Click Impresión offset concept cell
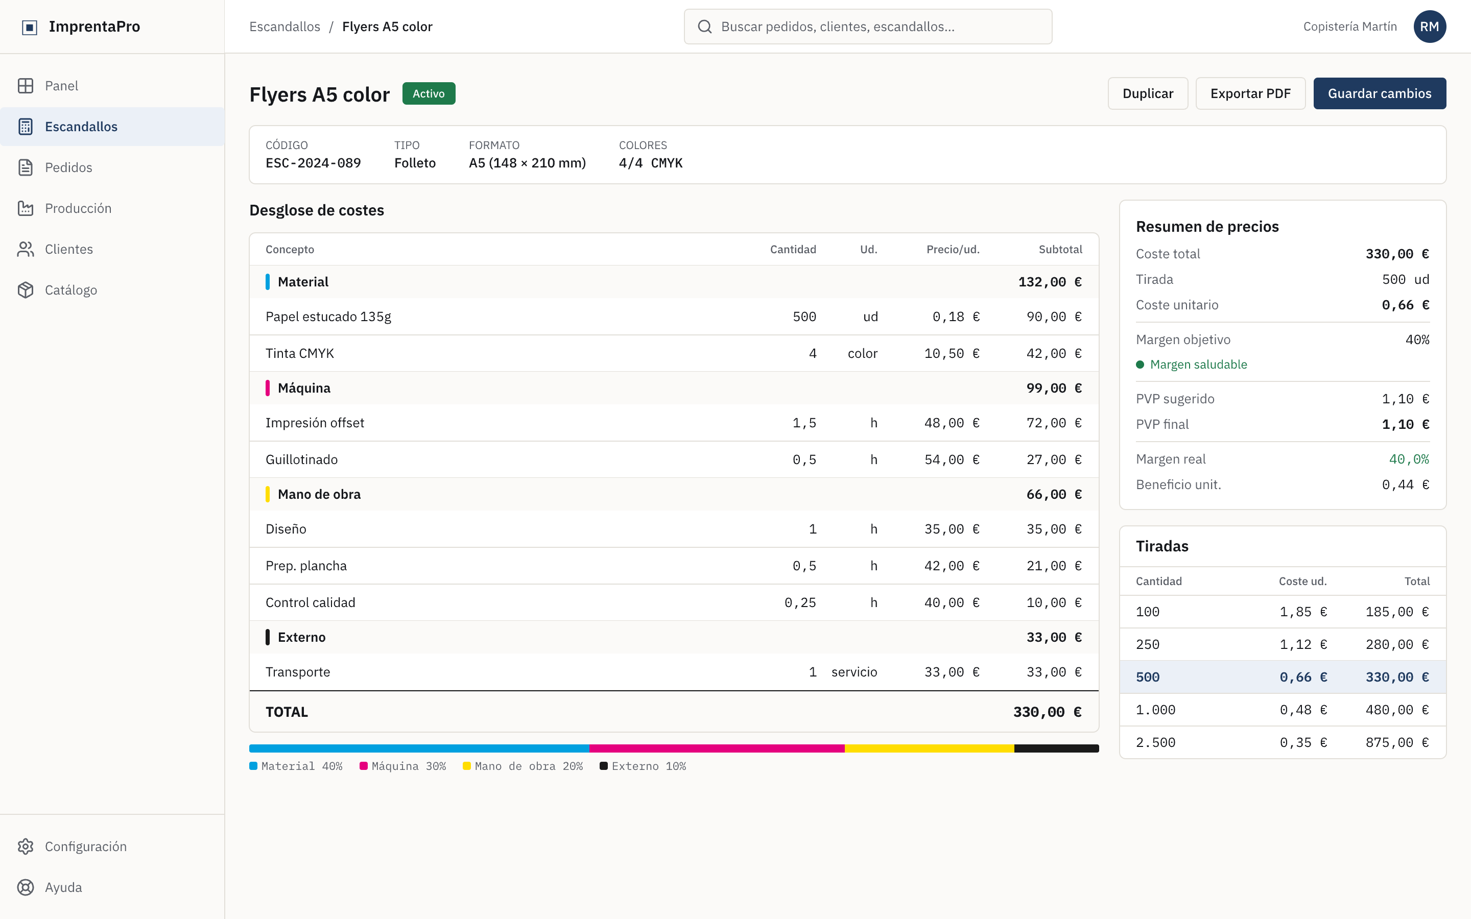Screen dimensions: 1471x919 (x=315, y=423)
